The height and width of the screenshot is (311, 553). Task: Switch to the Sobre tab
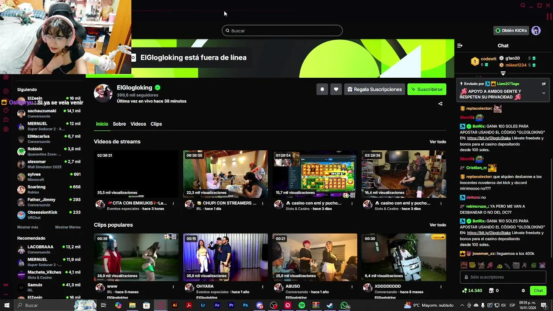[x=119, y=124]
